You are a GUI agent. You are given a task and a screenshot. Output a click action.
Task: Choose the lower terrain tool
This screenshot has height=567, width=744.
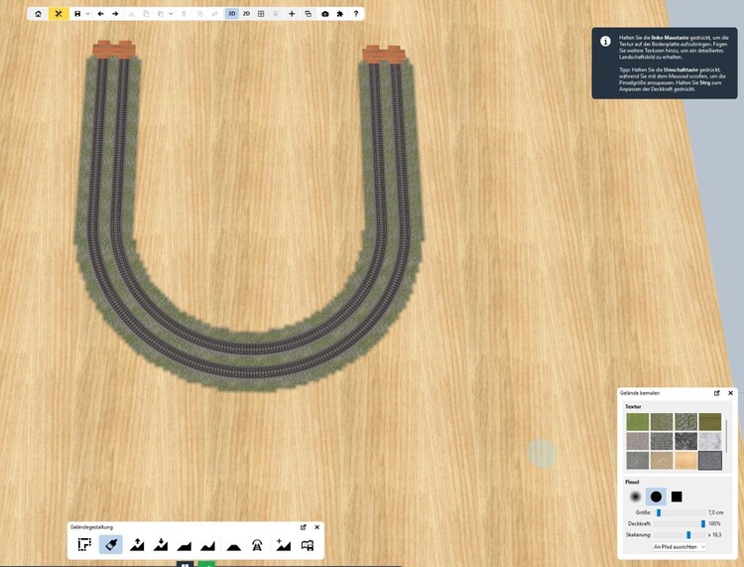161,544
